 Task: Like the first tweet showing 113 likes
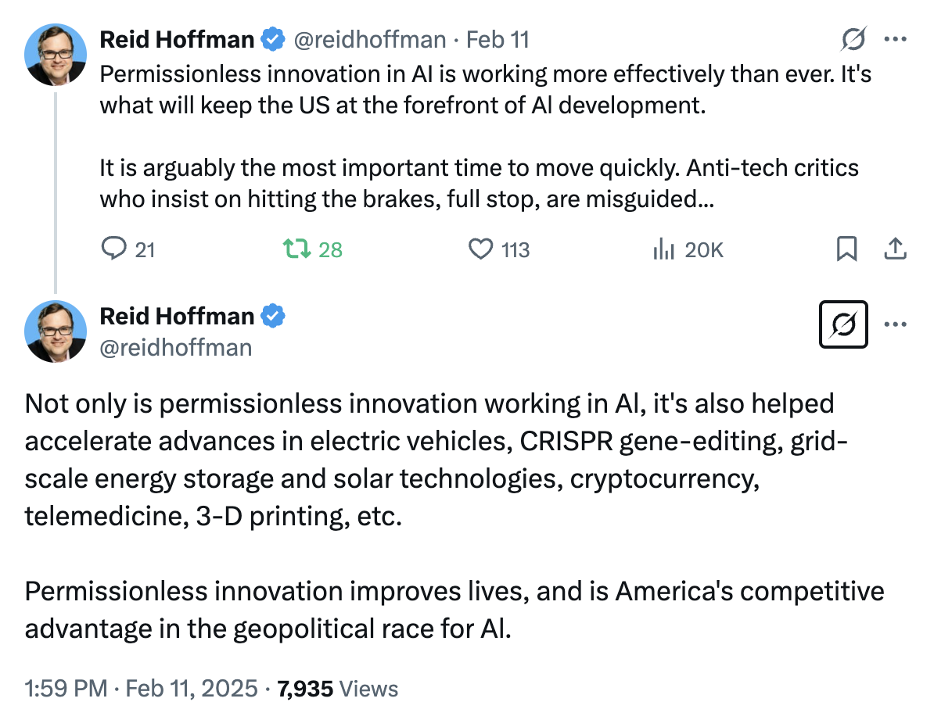(x=480, y=249)
